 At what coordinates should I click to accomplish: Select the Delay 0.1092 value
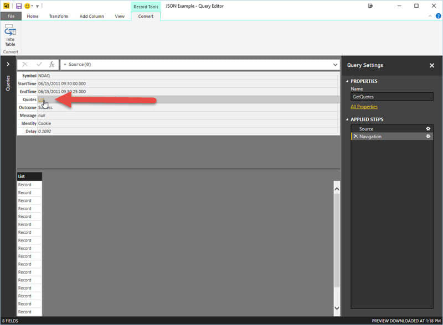click(45, 131)
